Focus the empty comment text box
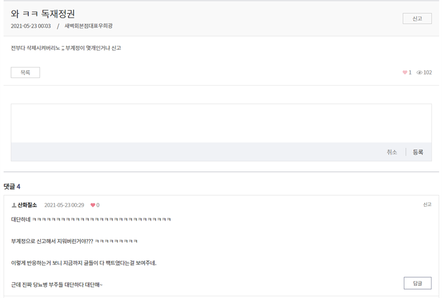 coord(222,123)
